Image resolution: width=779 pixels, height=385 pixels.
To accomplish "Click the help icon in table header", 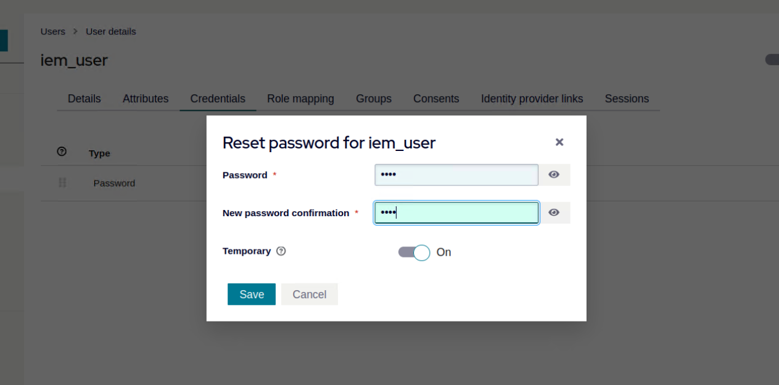I will point(62,152).
